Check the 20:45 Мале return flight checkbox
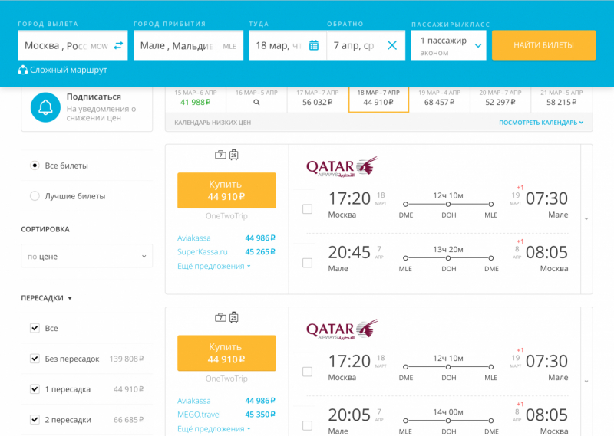Screen dimensions: 614x436 pos(308,263)
